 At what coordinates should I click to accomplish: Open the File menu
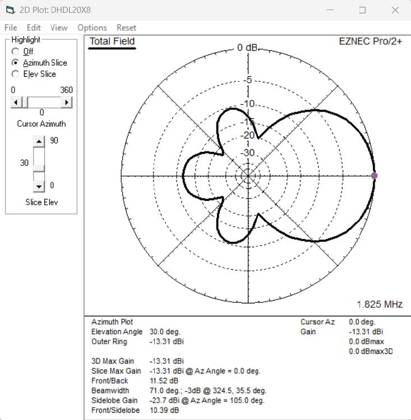tap(11, 27)
